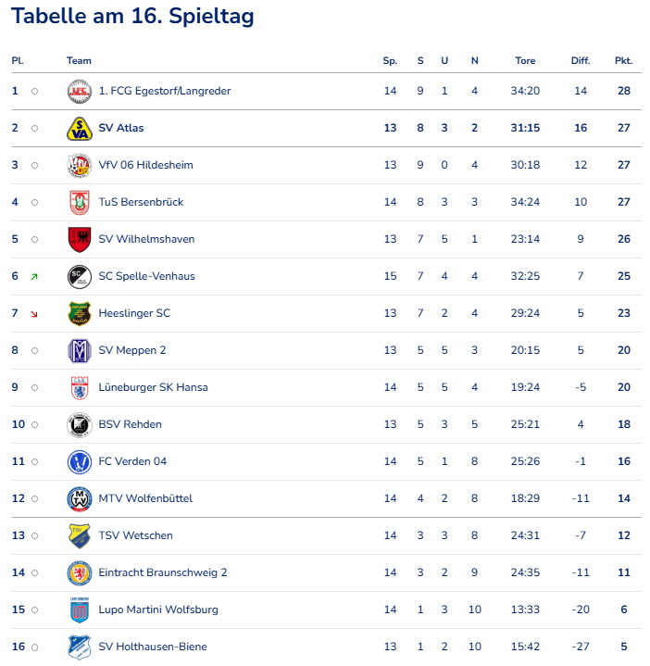This screenshot has width=650, height=666.
Task: Click the Eintracht Braunschweig 2 lion crest
Action: pos(80,573)
